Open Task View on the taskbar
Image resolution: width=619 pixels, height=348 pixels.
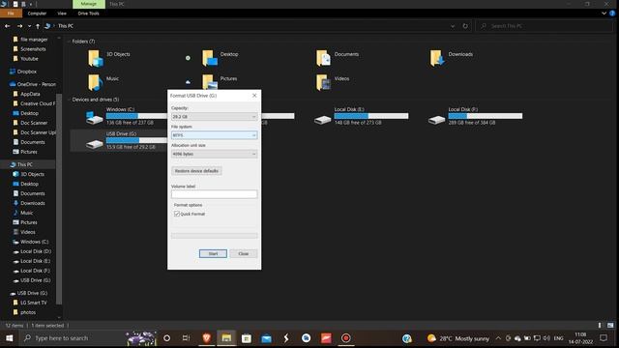pyautogui.click(x=186, y=338)
